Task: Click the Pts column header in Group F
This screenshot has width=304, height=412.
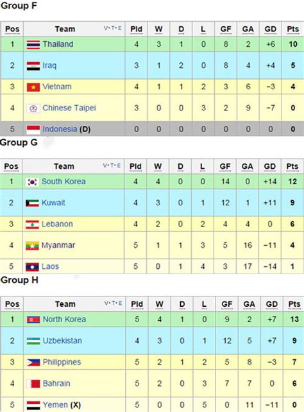Action: click(x=292, y=29)
